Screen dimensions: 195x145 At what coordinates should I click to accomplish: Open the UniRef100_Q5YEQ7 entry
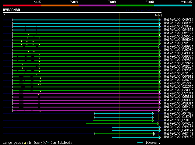(x=179, y=33)
